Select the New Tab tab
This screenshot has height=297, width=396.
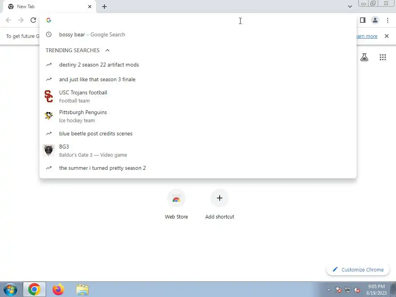click(x=49, y=7)
